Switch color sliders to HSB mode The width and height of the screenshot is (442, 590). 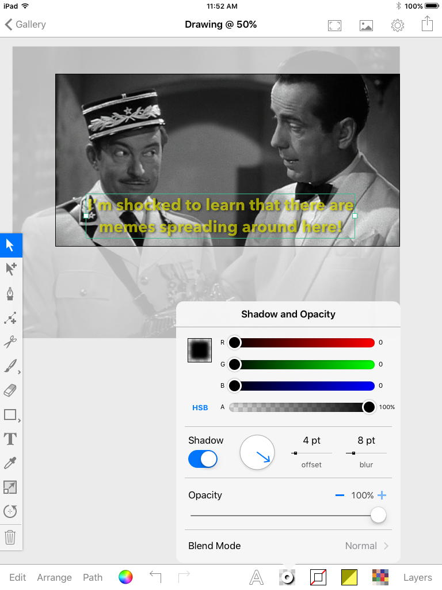[200, 407]
